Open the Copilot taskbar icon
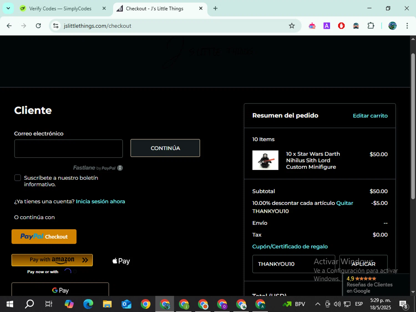The width and height of the screenshot is (416, 312). click(69, 304)
